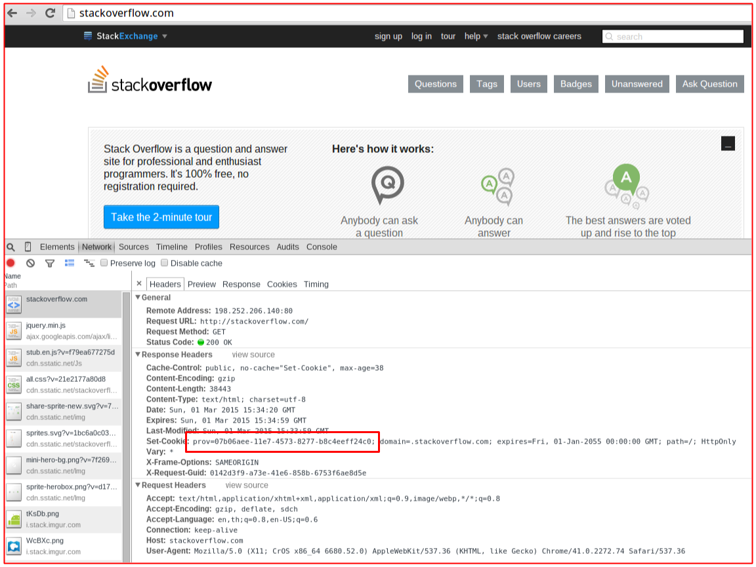This screenshot has height=567, width=756.
Task: Select the tKsDb.png Android thumbnail
Action: click(x=14, y=519)
